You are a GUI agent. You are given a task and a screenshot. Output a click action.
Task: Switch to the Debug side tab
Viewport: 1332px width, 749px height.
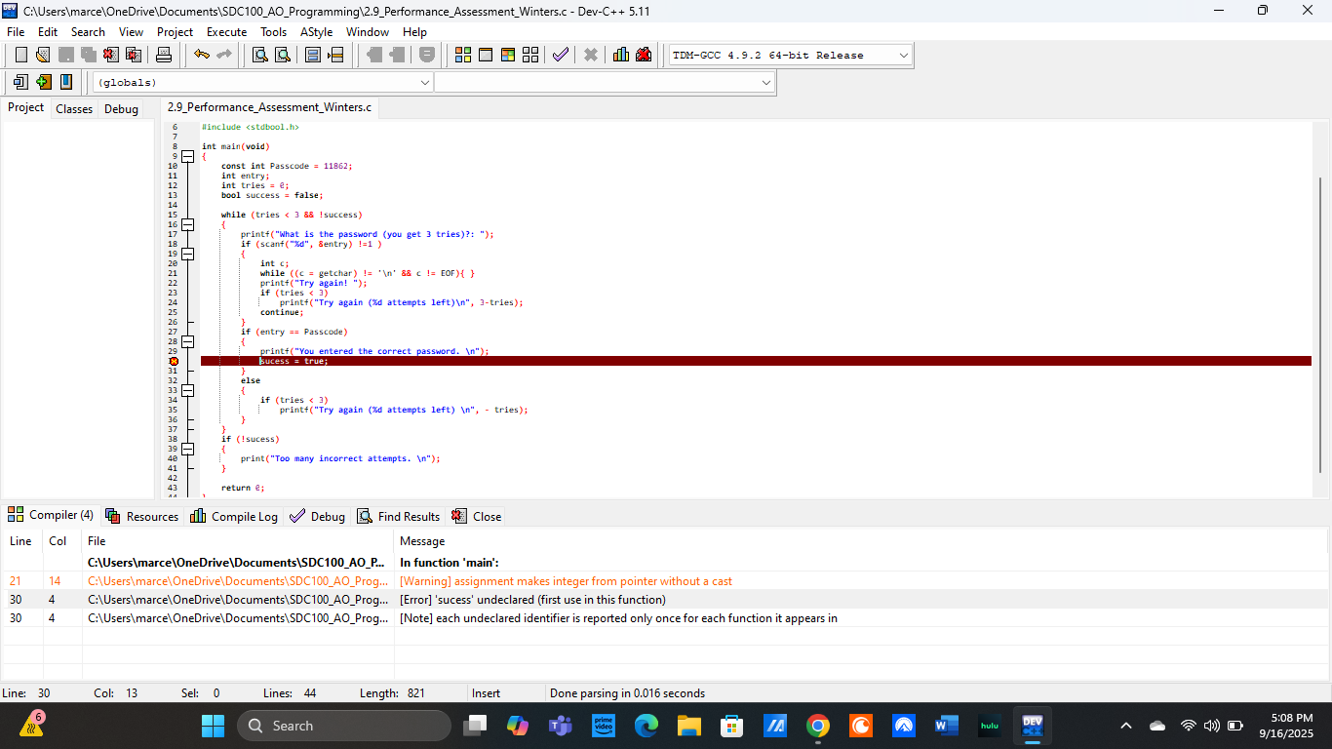tap(121, 109)
